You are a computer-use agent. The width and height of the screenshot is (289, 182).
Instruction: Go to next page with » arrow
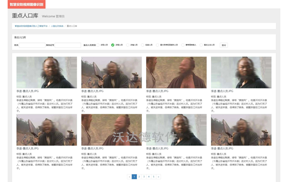158,176
